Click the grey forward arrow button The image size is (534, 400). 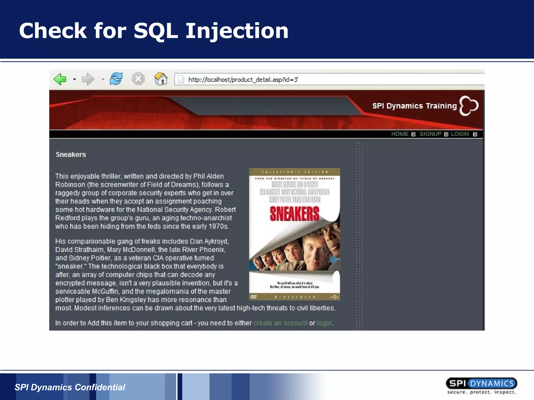(88, 79)
